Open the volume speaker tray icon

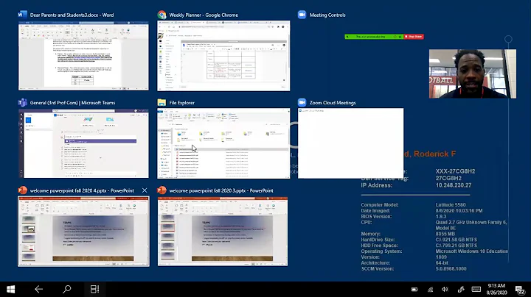(445, 289)
